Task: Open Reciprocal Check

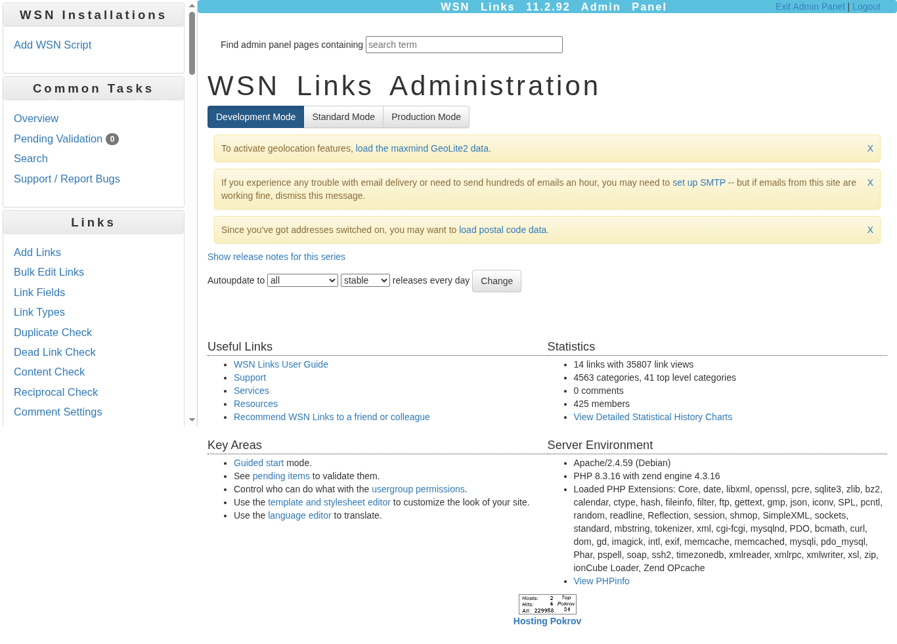Action: point(56,392)
